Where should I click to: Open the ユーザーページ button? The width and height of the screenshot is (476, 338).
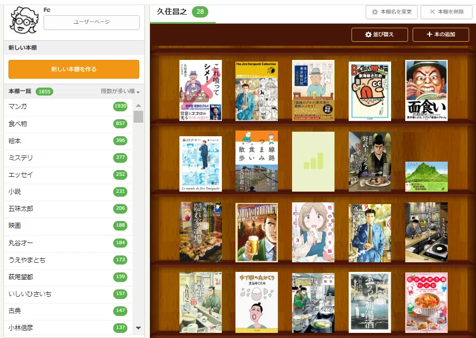(92, 23)
